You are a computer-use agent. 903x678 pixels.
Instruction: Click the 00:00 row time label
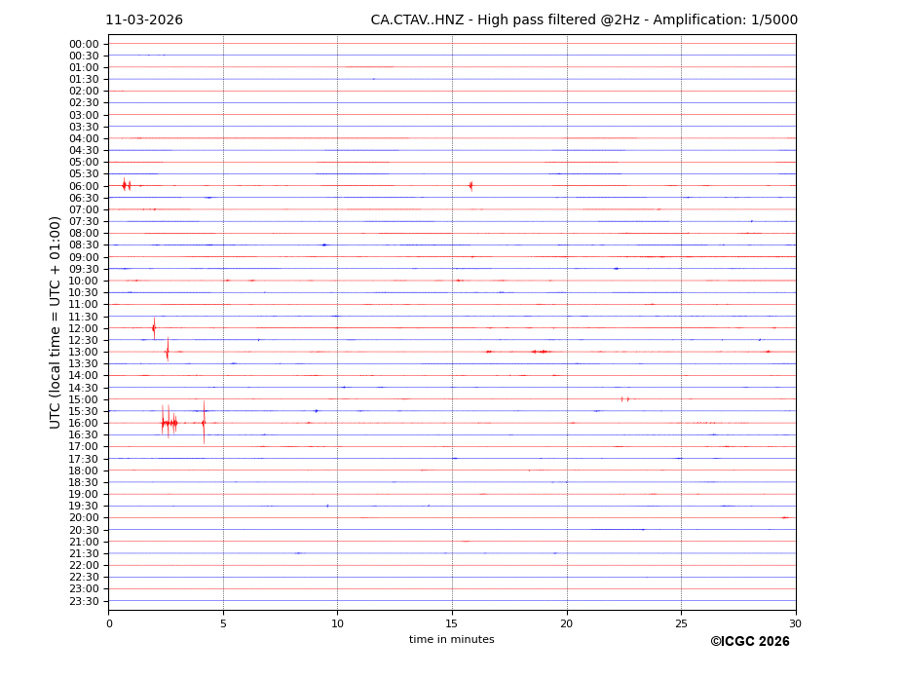tap(84, 44)
